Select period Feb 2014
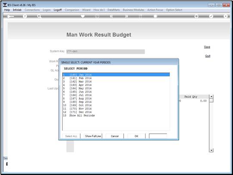Screen dimensions: 233x175 (x=116, y=78)
